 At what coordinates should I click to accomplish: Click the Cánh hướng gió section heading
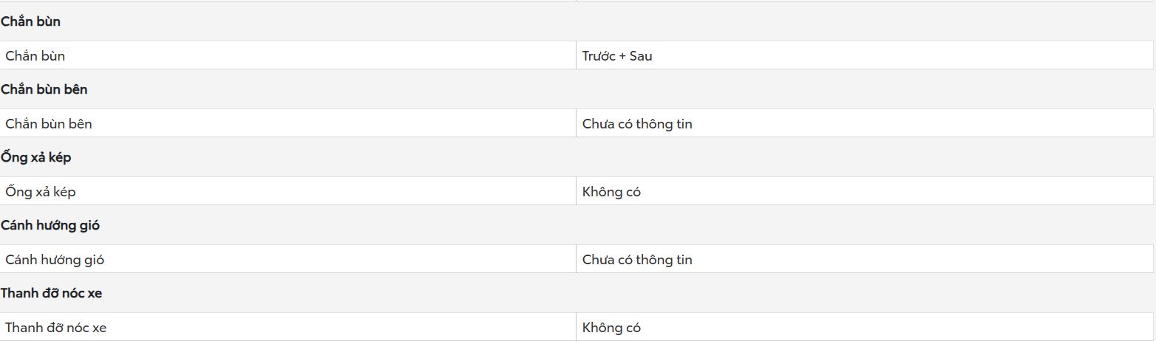pos(50,225)
